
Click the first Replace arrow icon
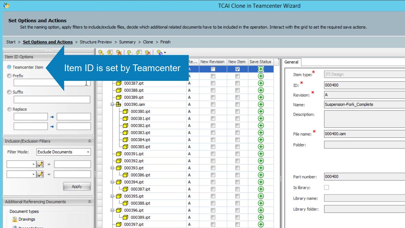click(52, 117)
